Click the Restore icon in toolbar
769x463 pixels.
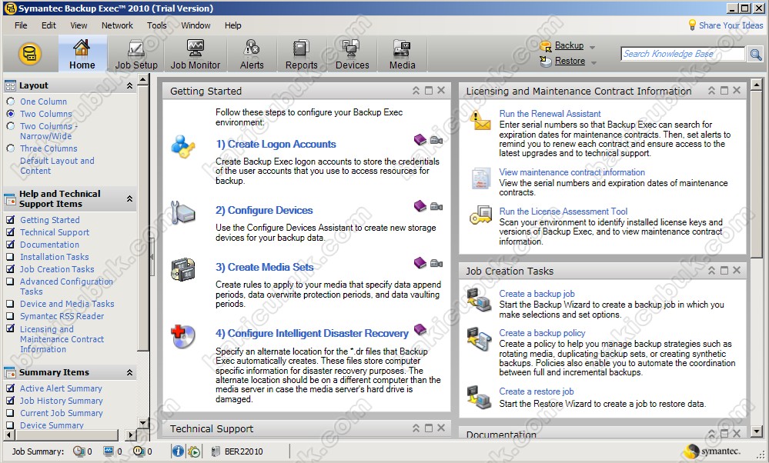click(546, 62)
